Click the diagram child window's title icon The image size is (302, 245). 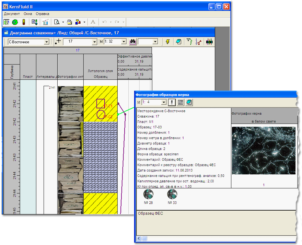pos(6,33)
